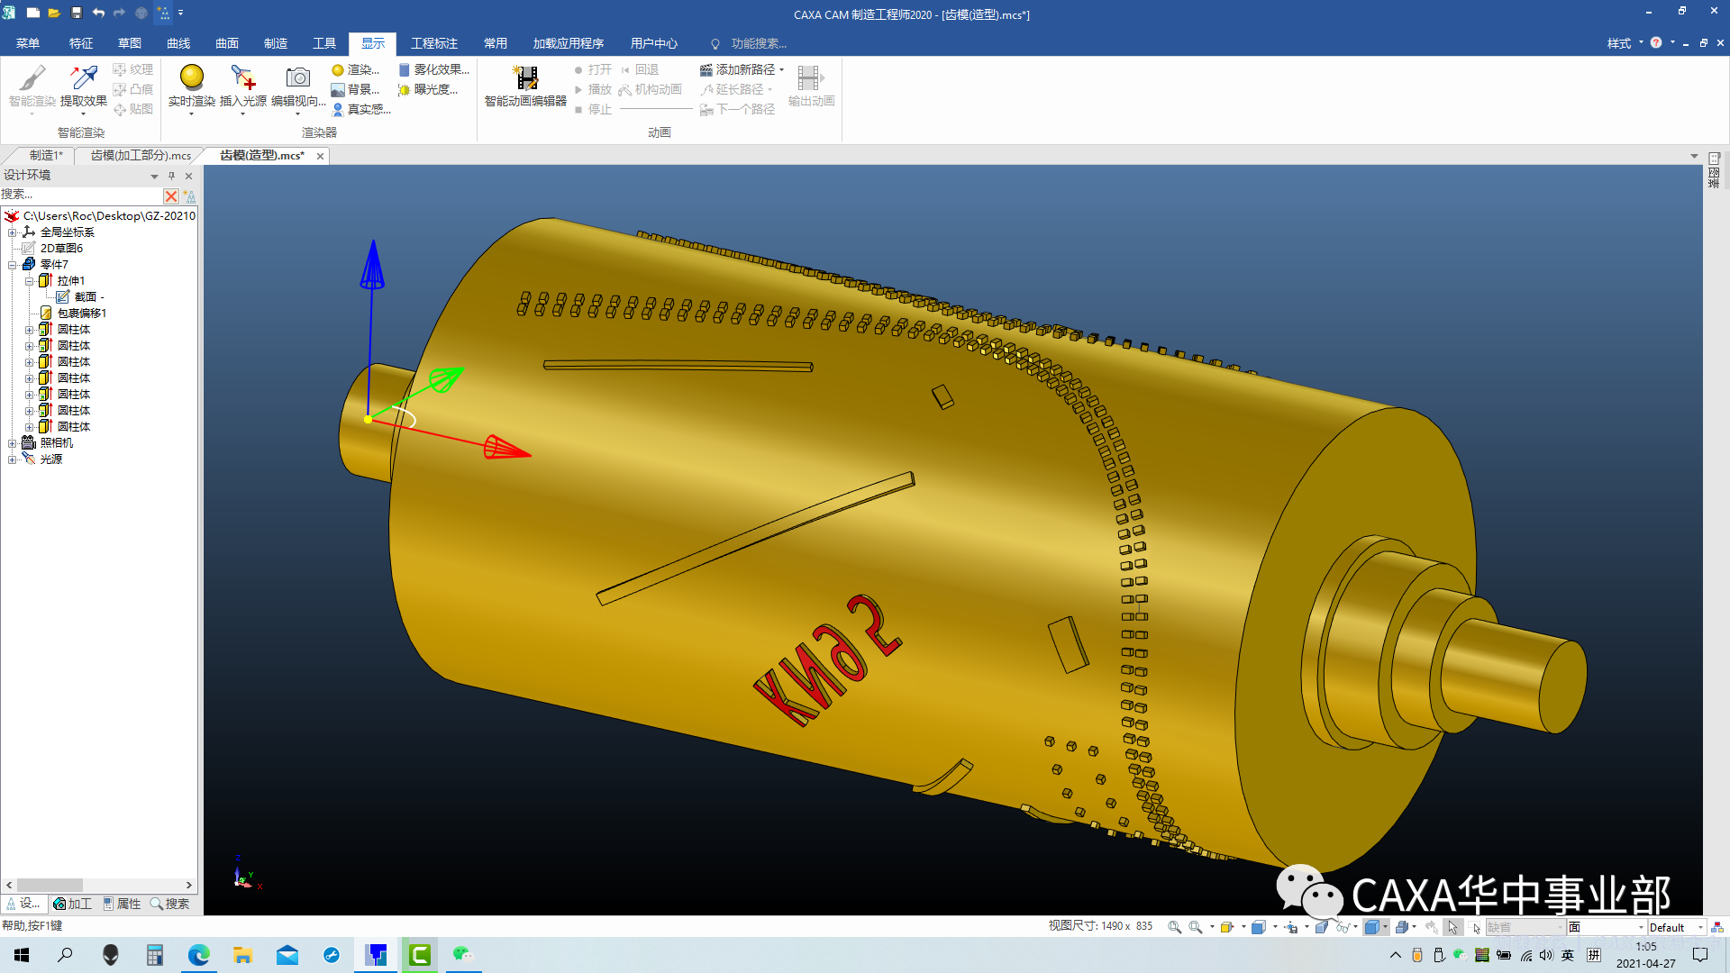The image size is (1730, 973).
Task: Close the 齿模(造型).mcs document tab
Action: (x=320, y=156)
